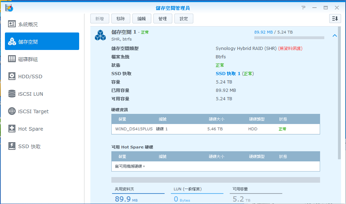Click the 無可用備援硬碟 message row

(x=216, y=166)
